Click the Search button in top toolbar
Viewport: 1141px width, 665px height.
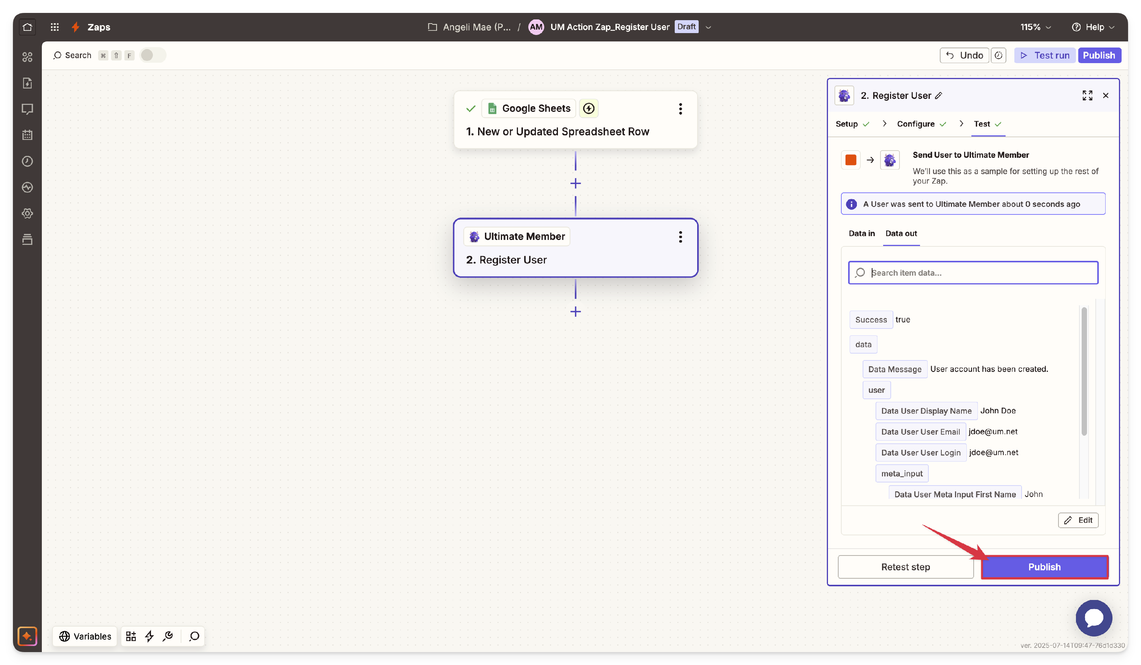(x=72, y=55)
